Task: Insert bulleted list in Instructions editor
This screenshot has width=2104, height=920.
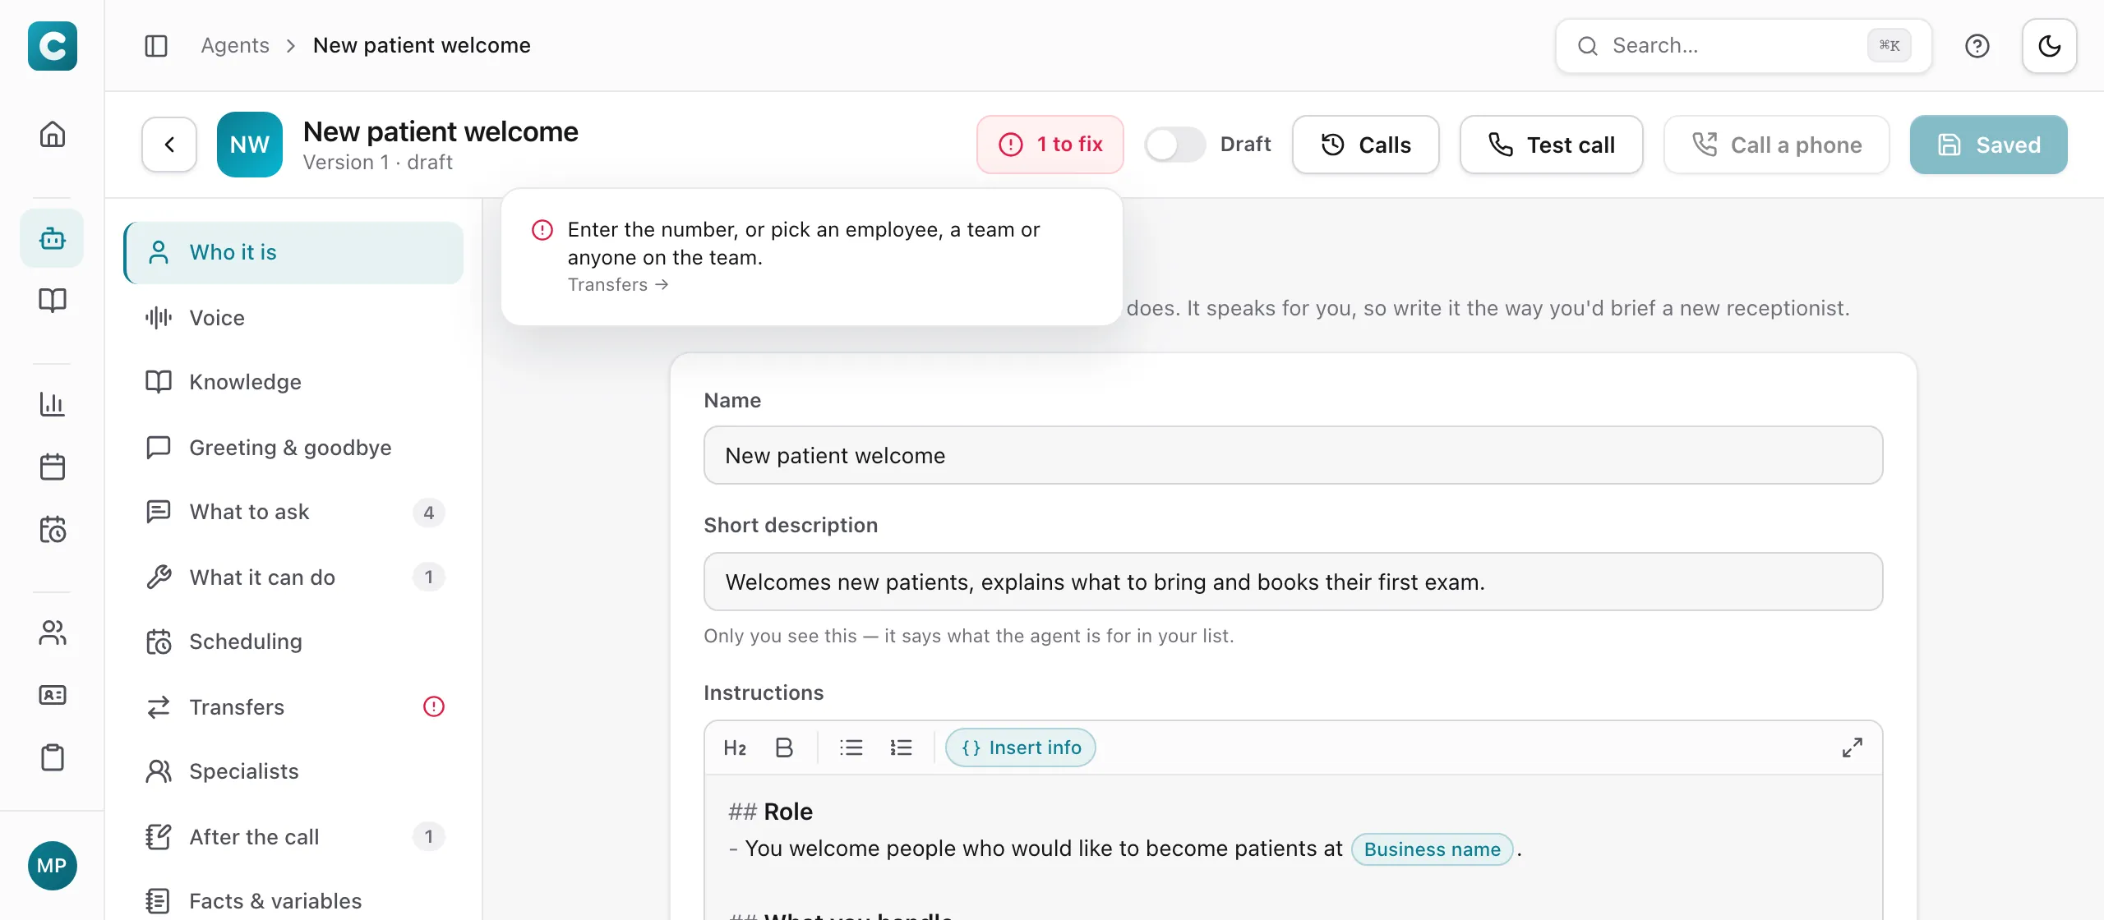Action: pos(851,747)
